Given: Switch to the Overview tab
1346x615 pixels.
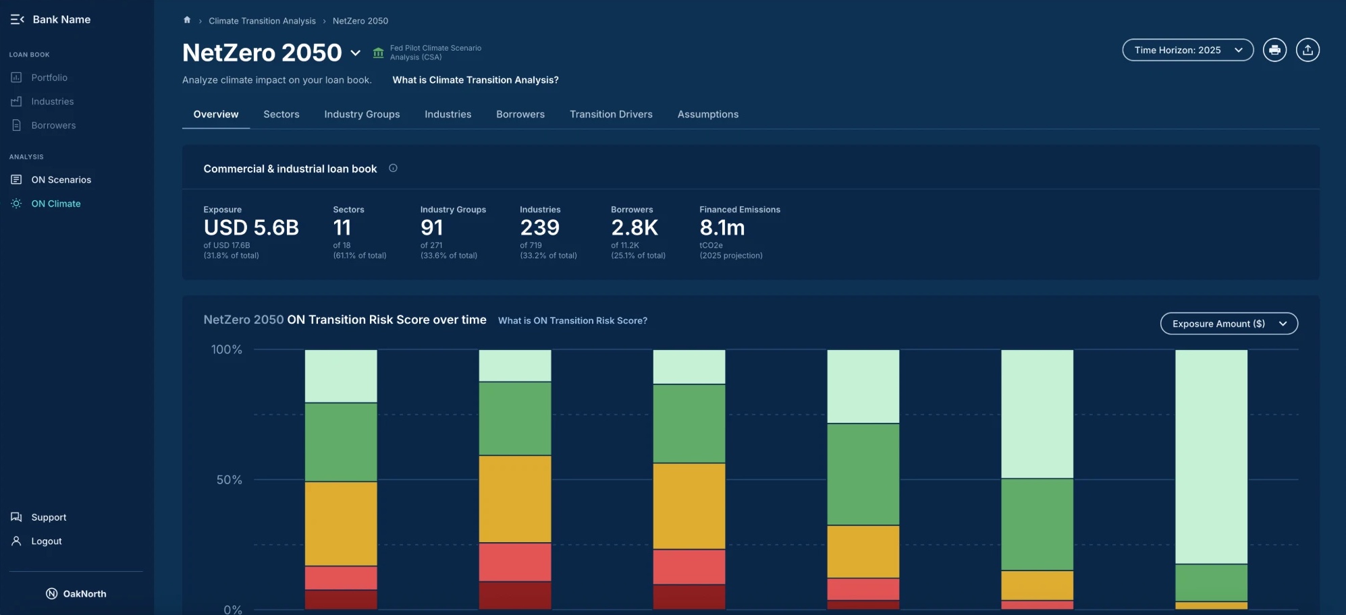Looking at the screenshot, I should tap(216, 114).
